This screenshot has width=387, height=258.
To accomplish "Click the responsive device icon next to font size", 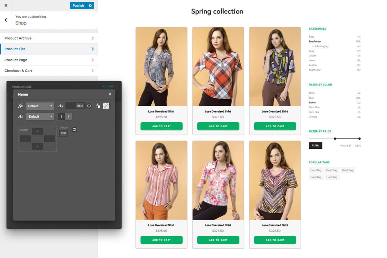I will tap(89, 106).
